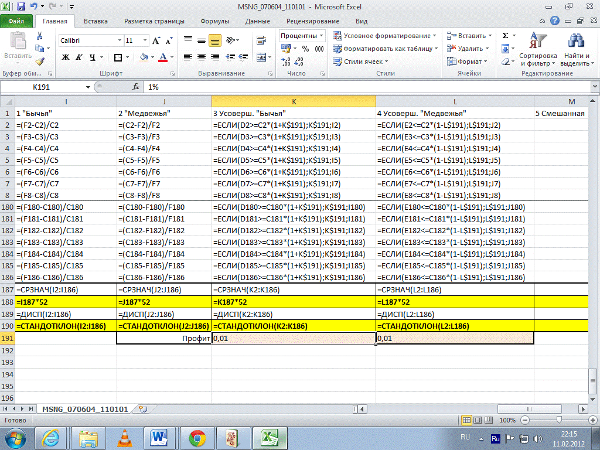Click the Cut scissors icon
Viewport: 600px width, 450px height.
click(39, 36)
